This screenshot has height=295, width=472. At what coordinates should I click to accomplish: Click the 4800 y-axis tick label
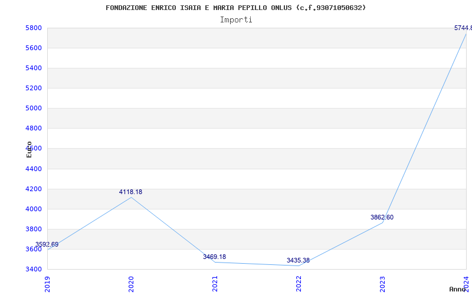(34, 128)
